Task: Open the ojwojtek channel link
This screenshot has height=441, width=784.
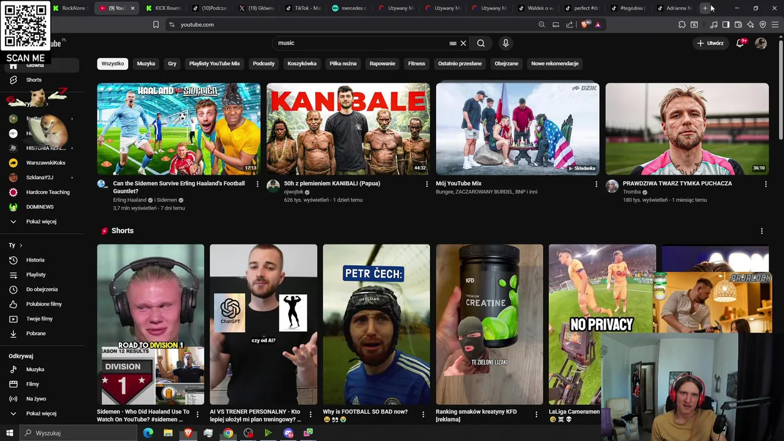Action: coord(293,192)
